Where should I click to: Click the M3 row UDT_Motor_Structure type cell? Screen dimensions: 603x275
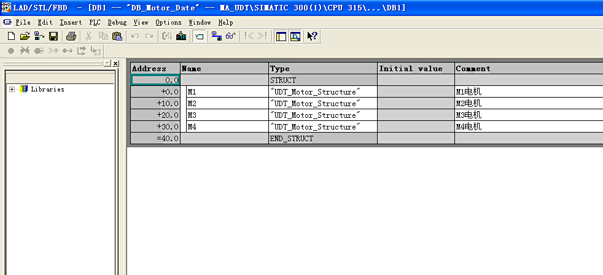point(322,115)
